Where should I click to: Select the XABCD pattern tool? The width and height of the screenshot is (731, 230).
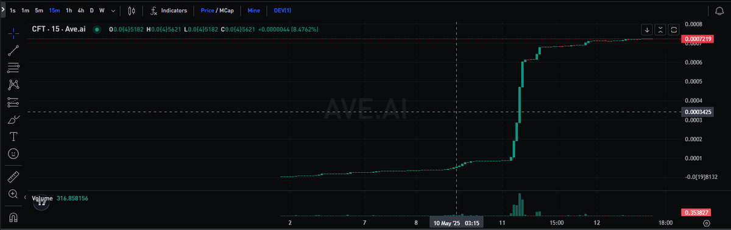[x=13, y=85]
